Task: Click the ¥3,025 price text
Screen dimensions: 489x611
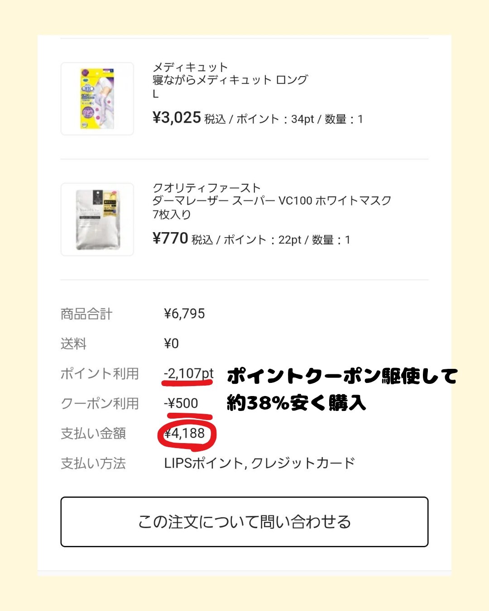Action: coord(177,118)
